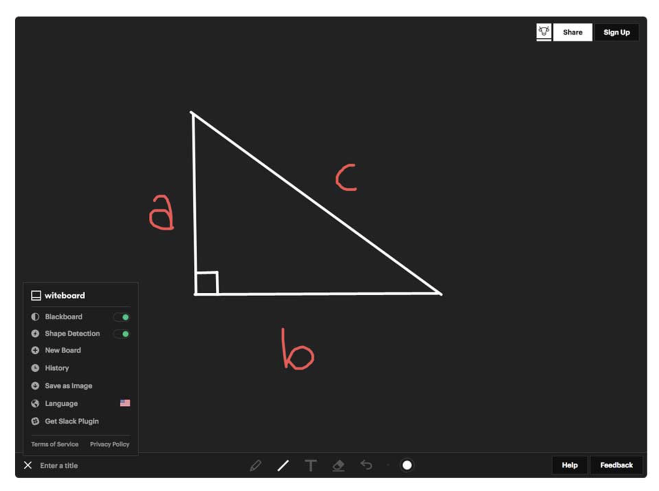Viewport: 659px width, 491px height.
Task: Toggle Blackboard mode off
Action: (121, 317)
